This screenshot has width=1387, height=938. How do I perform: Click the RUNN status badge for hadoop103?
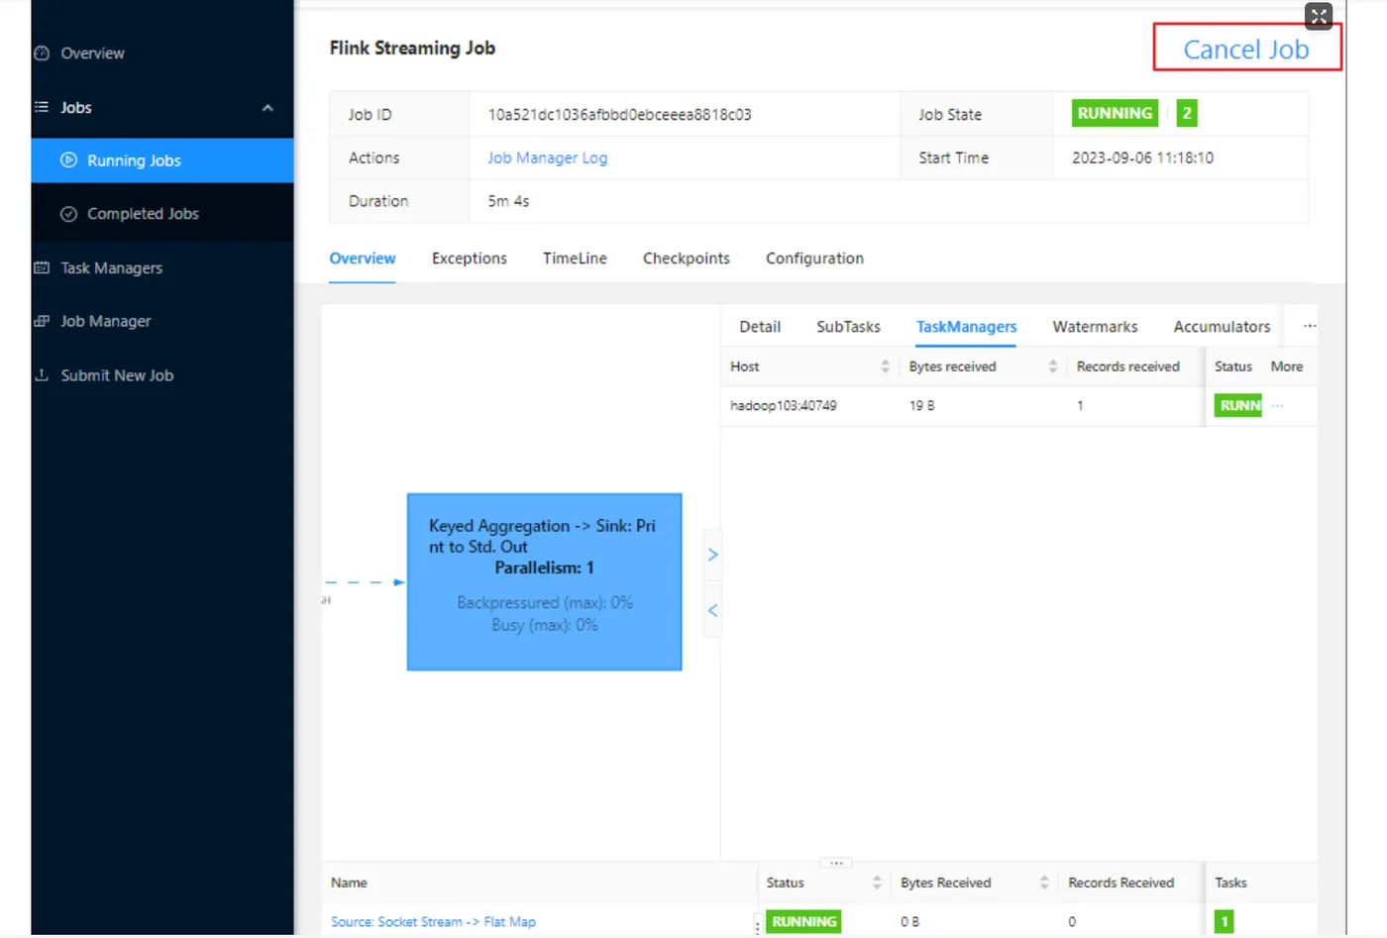click(x=1238, y=405)
